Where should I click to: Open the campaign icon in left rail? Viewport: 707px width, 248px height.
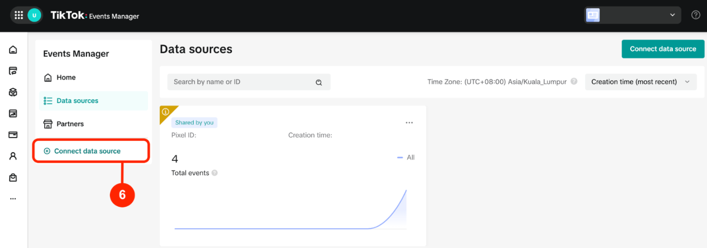click(x=13, y=71)
